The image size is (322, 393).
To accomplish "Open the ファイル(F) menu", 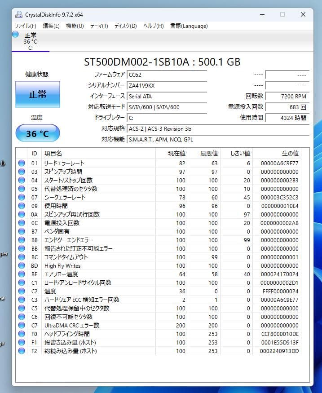I will point(25,26).
